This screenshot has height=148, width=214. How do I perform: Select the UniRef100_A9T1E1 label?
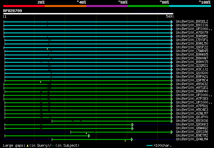(x=192, y=88)
